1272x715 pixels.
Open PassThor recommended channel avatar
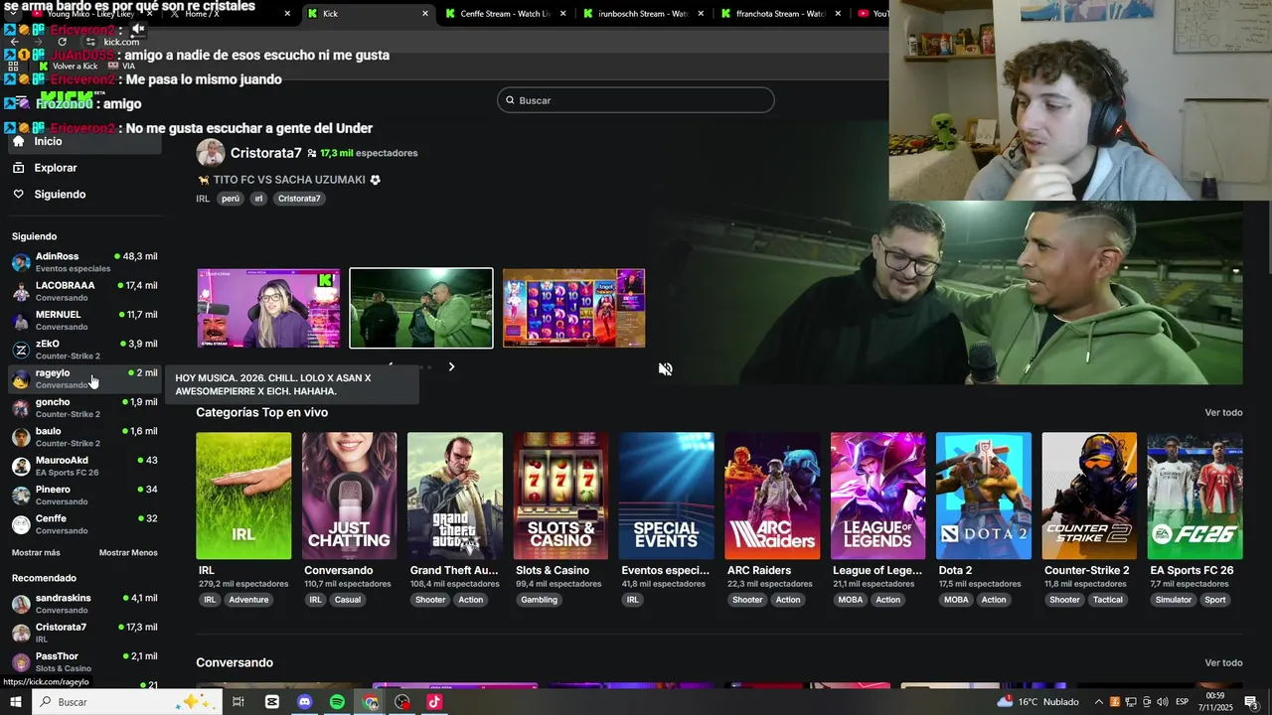(21, 662)
